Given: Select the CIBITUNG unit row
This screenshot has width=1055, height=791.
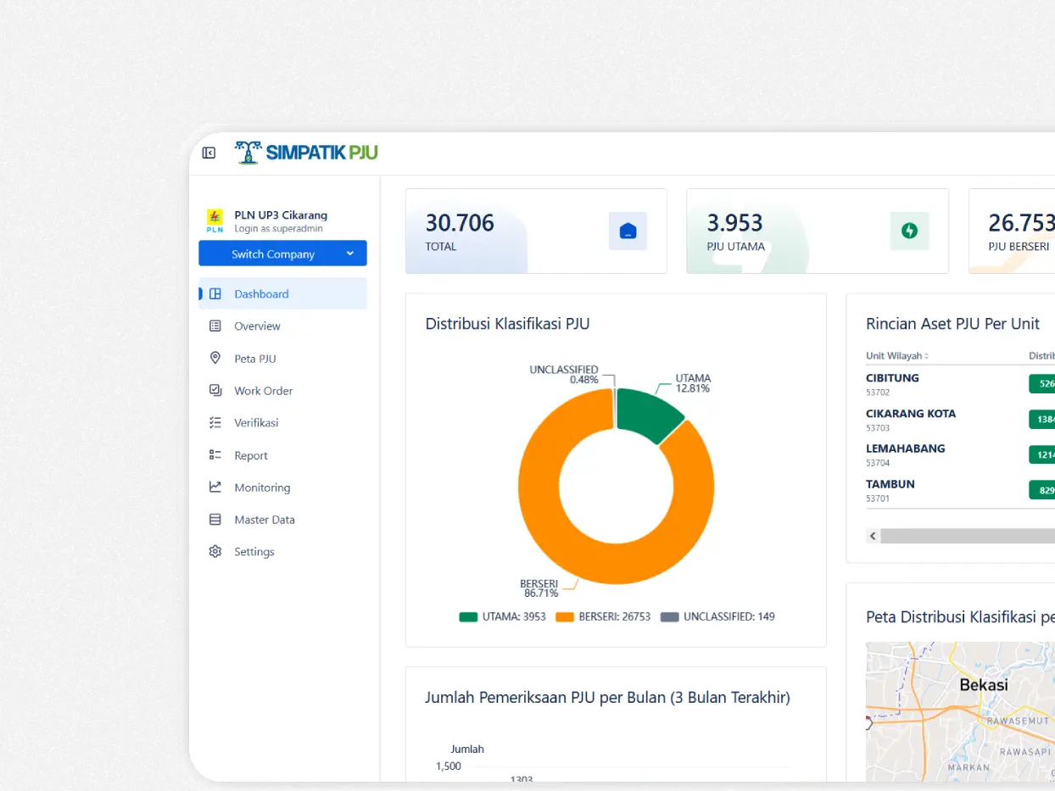Looking at the screenshot, I should click(x=960, y=384).
